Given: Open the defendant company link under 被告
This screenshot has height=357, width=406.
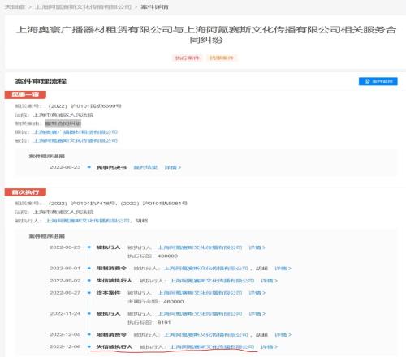Looking at the screenshot, I should (76, 140).
